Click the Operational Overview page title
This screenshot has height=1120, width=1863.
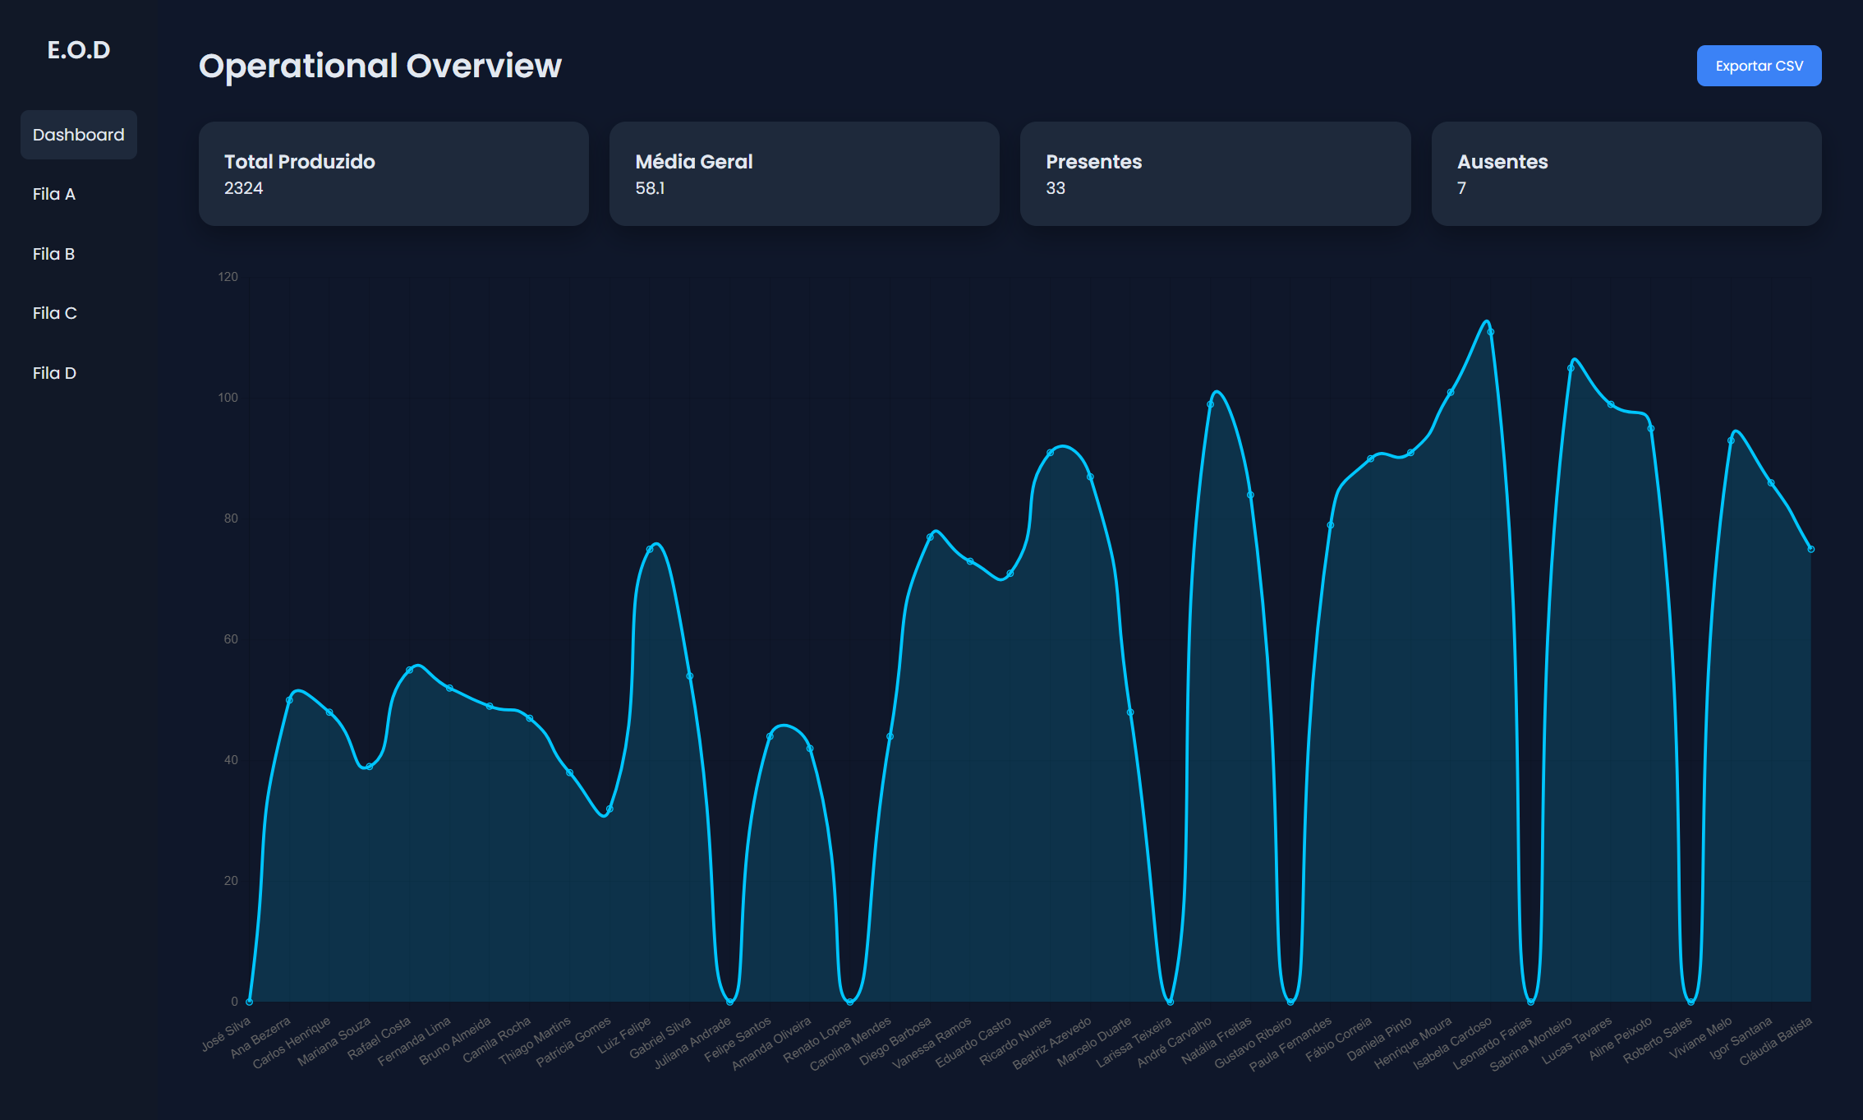380,66
